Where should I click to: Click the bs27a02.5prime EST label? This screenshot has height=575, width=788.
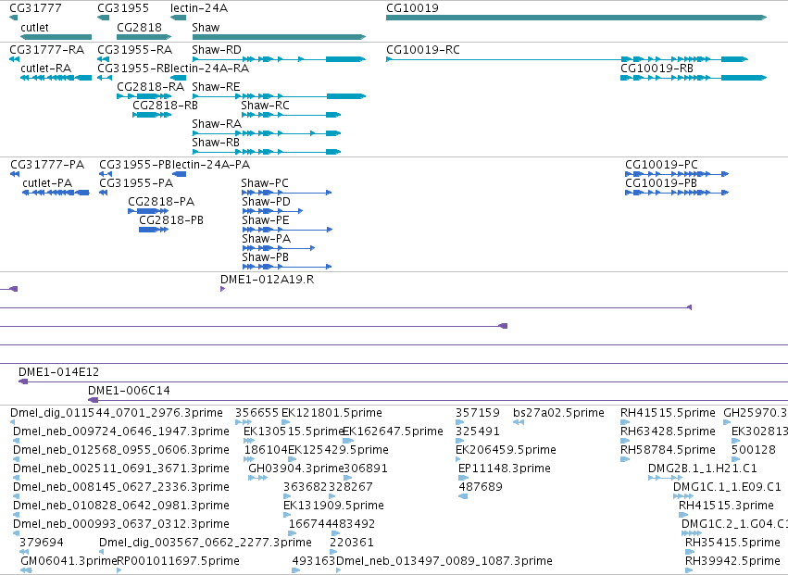click(559, 413)
